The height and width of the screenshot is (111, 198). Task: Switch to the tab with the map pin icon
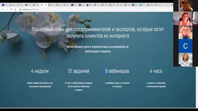pyautogui.click(x=120, y=5)
